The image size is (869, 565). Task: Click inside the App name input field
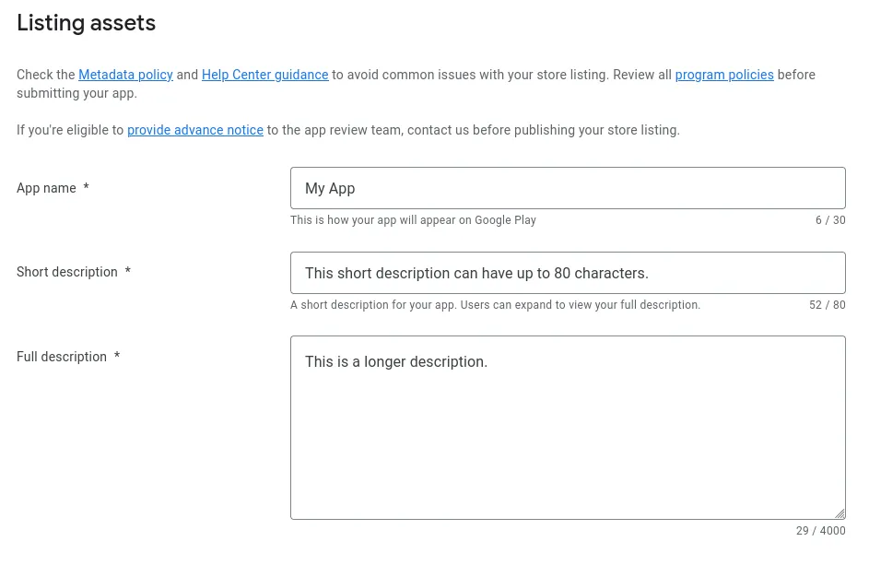568,187
